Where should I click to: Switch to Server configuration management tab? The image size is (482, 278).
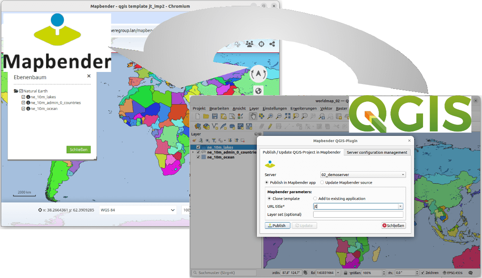click(377, 152)
